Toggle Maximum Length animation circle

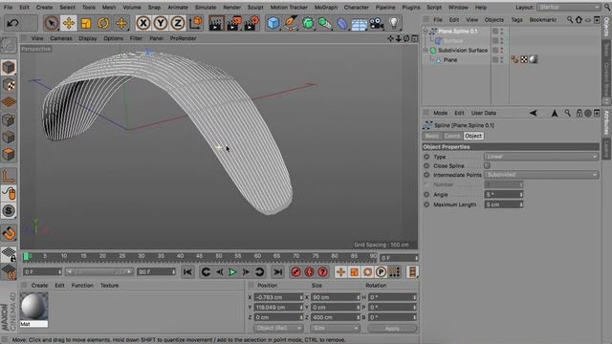426,204
